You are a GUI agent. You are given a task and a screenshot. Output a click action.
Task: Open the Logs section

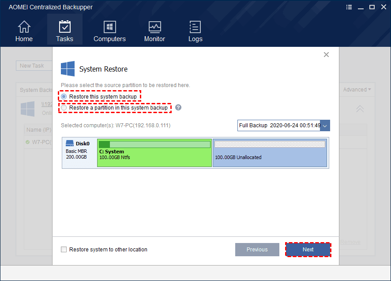(195, 31)
